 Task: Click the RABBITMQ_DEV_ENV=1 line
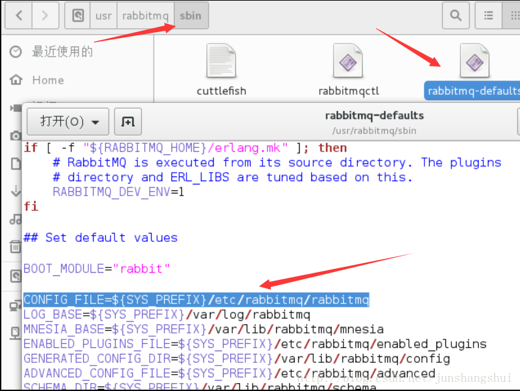point(118,192)
